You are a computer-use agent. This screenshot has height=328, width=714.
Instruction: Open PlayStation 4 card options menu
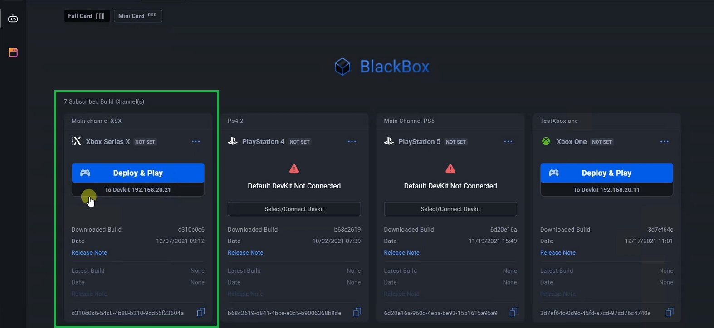352,142
